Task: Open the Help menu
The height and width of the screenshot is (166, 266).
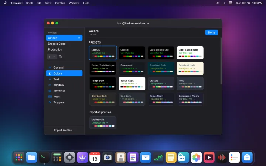Action: (86, 3)
